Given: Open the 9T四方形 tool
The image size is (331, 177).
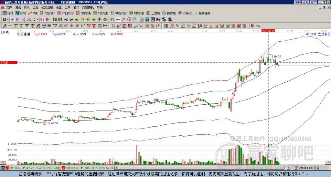Looking at the screenshot, I should click(x=119, y=13).
